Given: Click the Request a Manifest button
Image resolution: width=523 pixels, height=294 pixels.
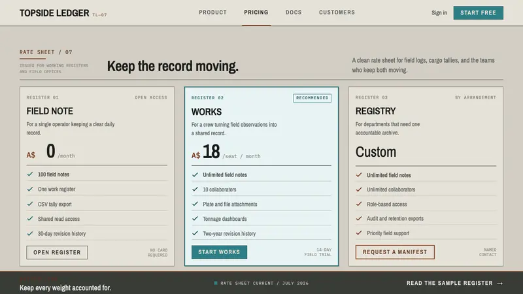Looking at the screenshot, I should tap(395, 252).
